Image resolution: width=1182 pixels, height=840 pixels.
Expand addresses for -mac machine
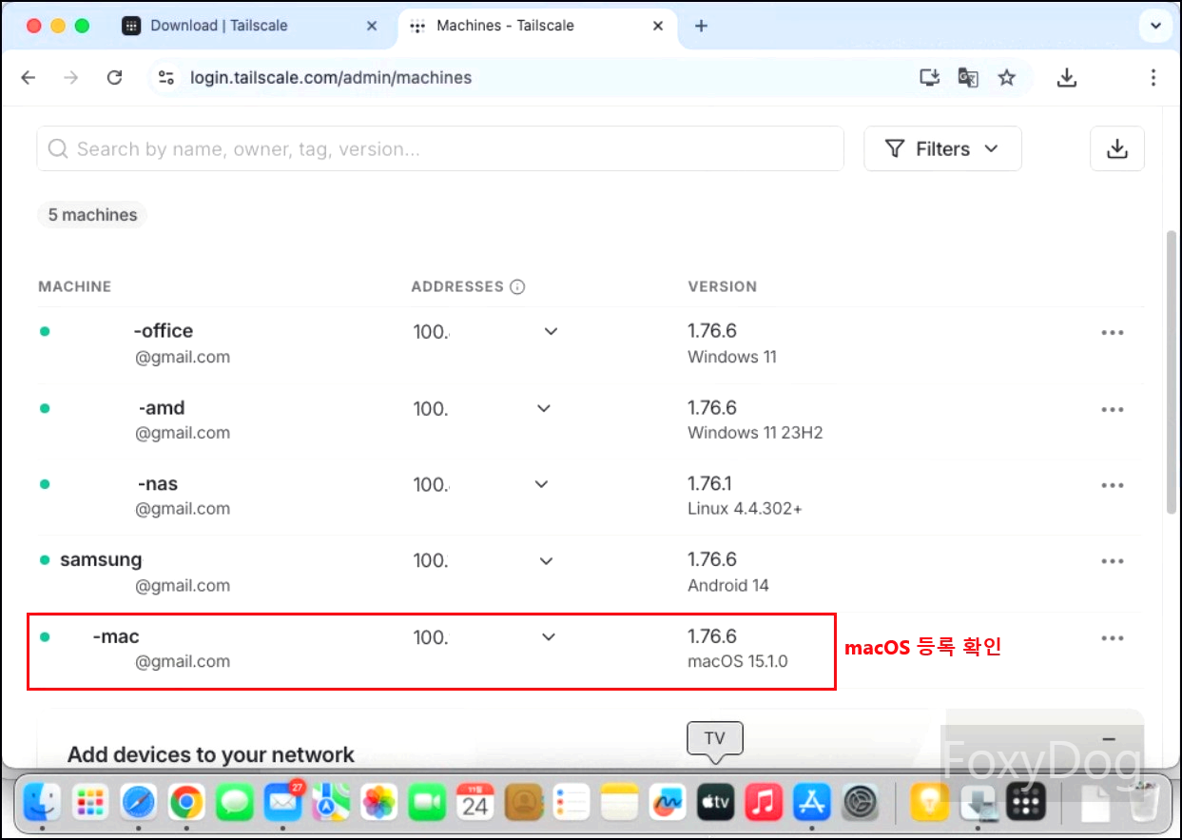(x=549, y=636)
